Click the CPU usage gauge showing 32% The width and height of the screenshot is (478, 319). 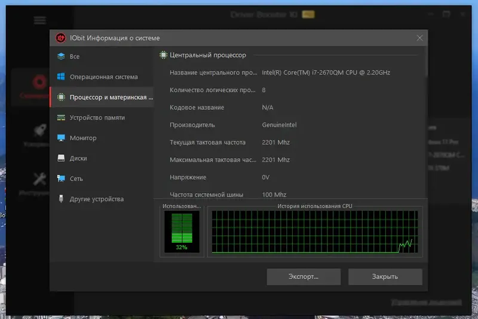[x=182, y=232]
